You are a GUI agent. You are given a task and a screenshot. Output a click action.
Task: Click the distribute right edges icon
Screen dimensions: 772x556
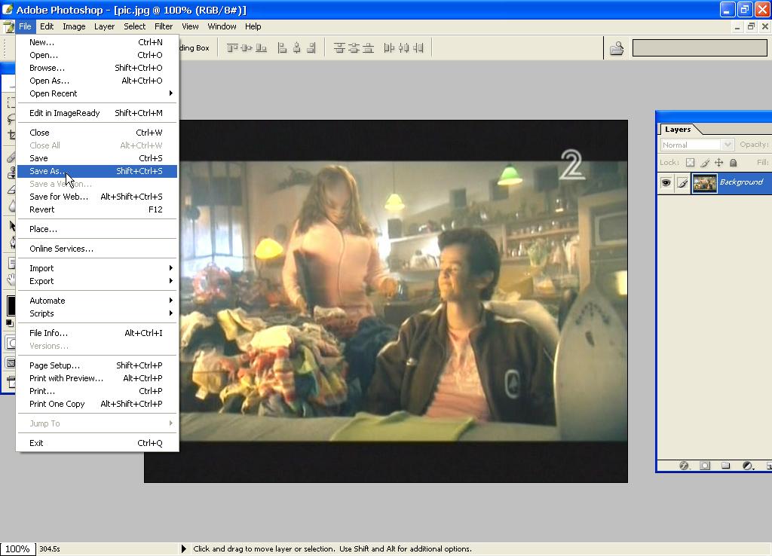click(418, 47)
